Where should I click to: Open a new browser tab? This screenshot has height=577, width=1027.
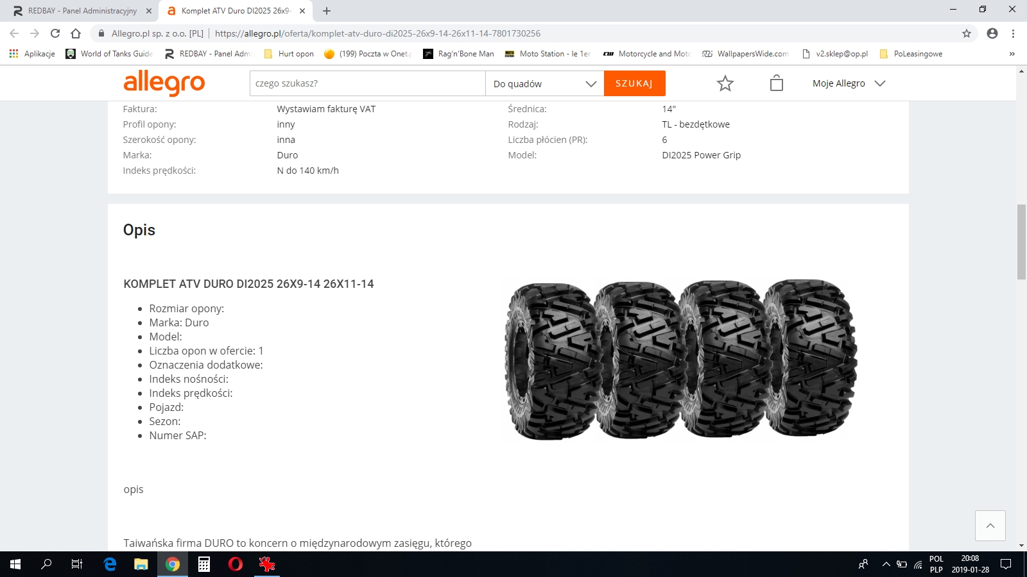coord(327,11)
